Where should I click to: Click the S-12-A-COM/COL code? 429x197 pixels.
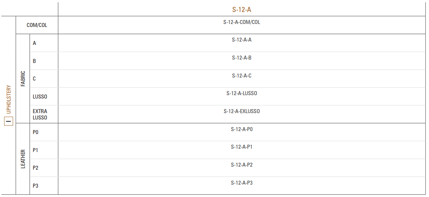tap(242, 22)
